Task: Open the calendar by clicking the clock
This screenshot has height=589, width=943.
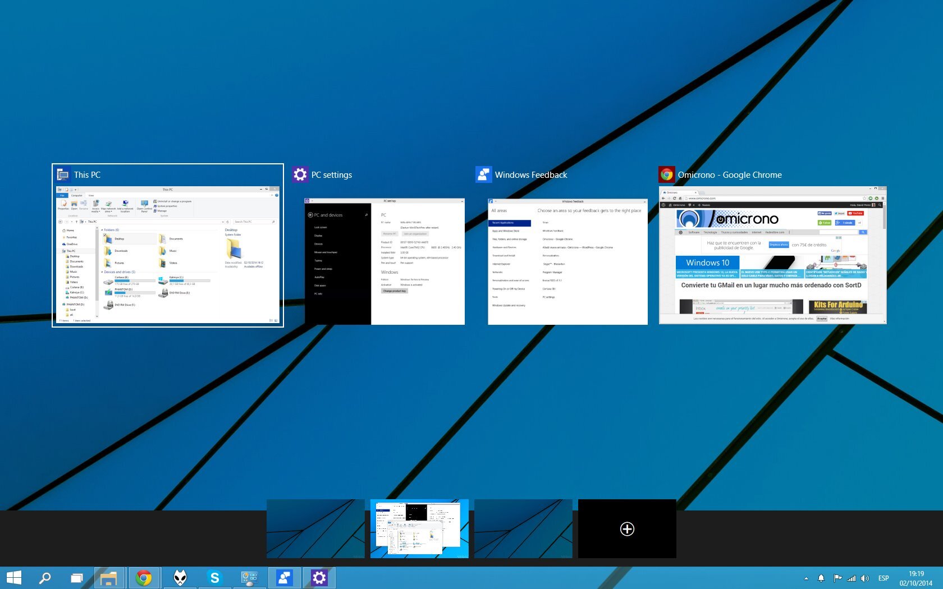Action: pos(914,577)
